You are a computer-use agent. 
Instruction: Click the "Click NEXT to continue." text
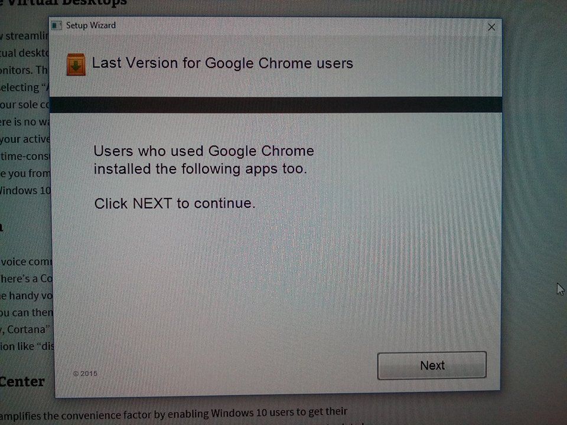click(x=175, y=203)
